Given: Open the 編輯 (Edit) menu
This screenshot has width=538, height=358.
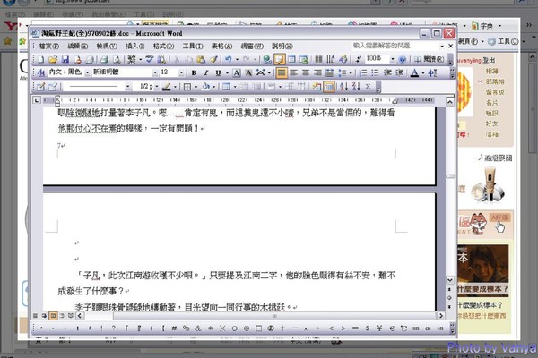Looking at the screenshot, I should click(77, 46).
